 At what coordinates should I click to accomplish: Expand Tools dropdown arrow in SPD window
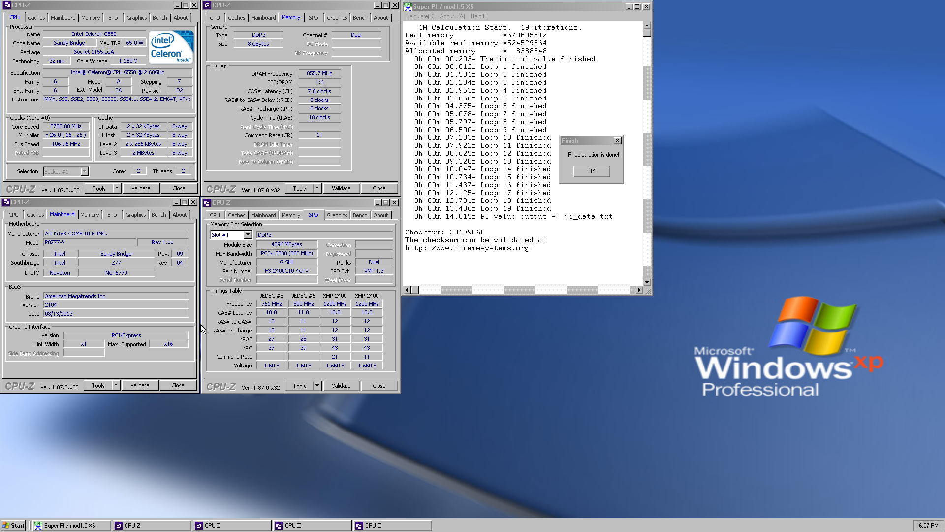317,386
